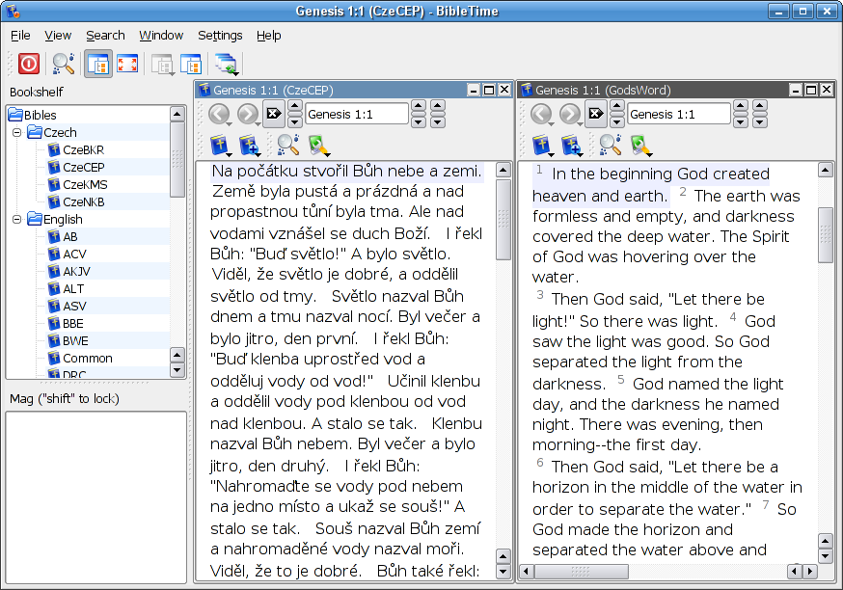The image size is (843, 590).
Task: Collapse the English folder in Bookshelf
Action: click(16, 219)
